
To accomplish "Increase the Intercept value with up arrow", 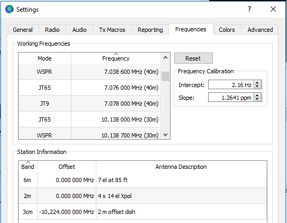I will tap(257, 83).
